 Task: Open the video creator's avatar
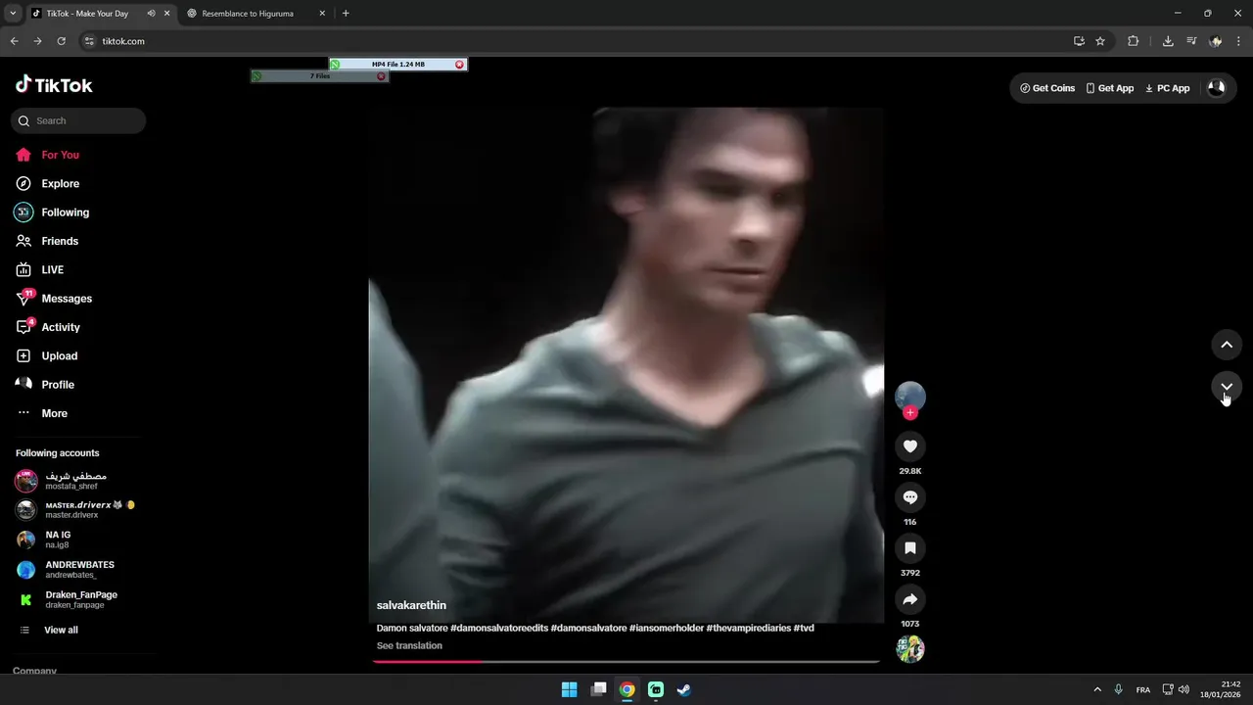click(x=910, y=396)
